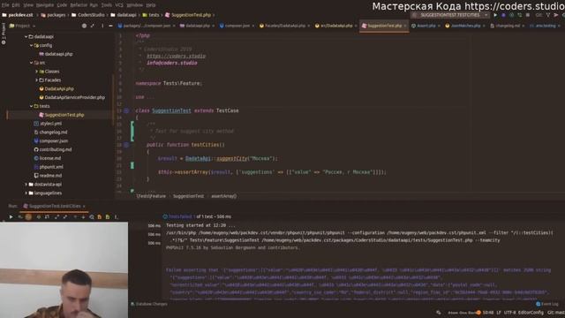Click the locate target icon in Project panel header
The height and width of the screenshot is (318, 565).
click(x=84, y=26)
